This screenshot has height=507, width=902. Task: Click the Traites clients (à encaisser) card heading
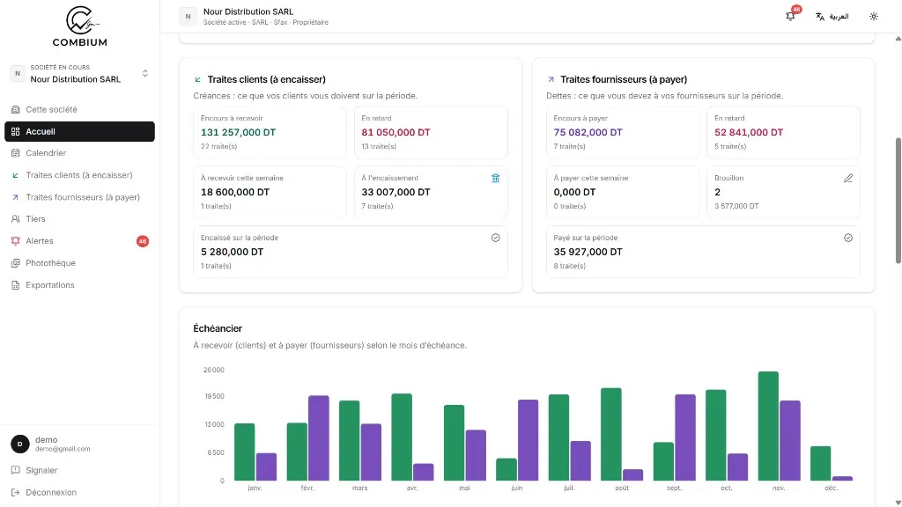pyautogui.click(x=266, y=79)
